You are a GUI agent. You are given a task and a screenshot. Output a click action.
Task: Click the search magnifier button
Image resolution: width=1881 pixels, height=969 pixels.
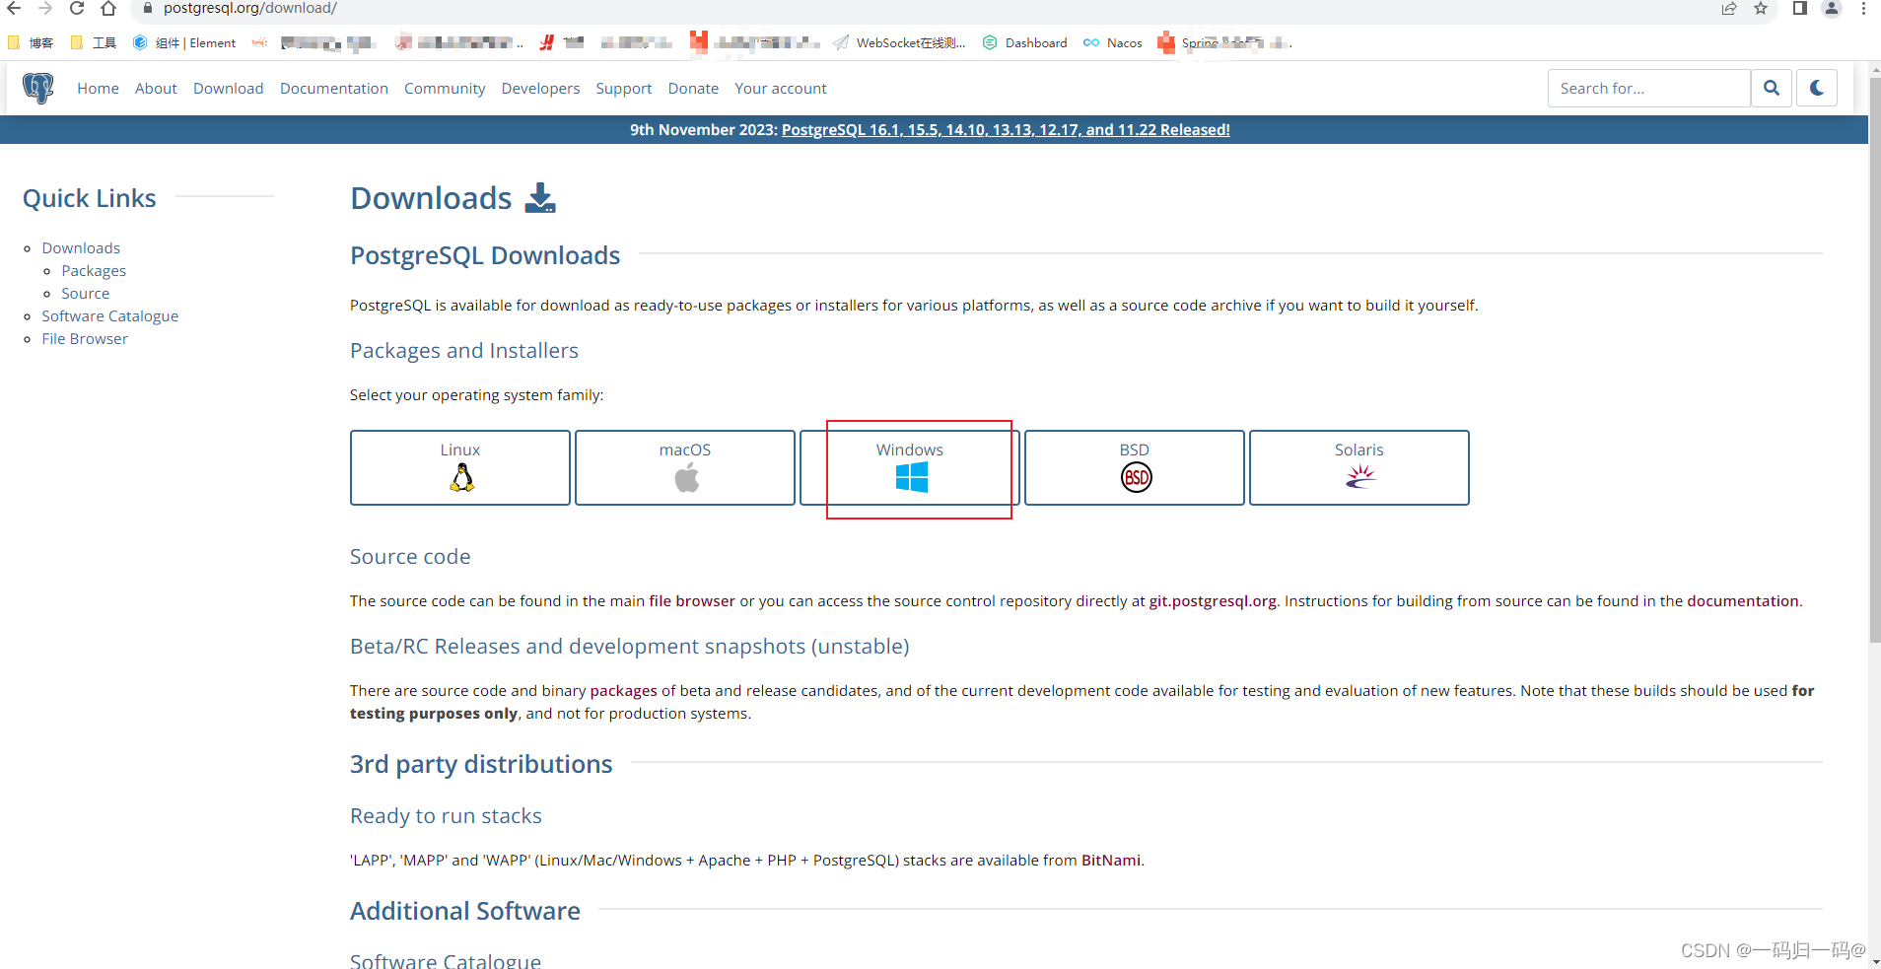(x=1772, y=88)
